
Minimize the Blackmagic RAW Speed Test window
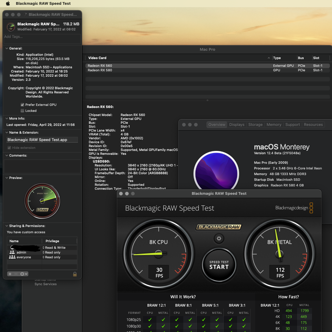(127, 194)
